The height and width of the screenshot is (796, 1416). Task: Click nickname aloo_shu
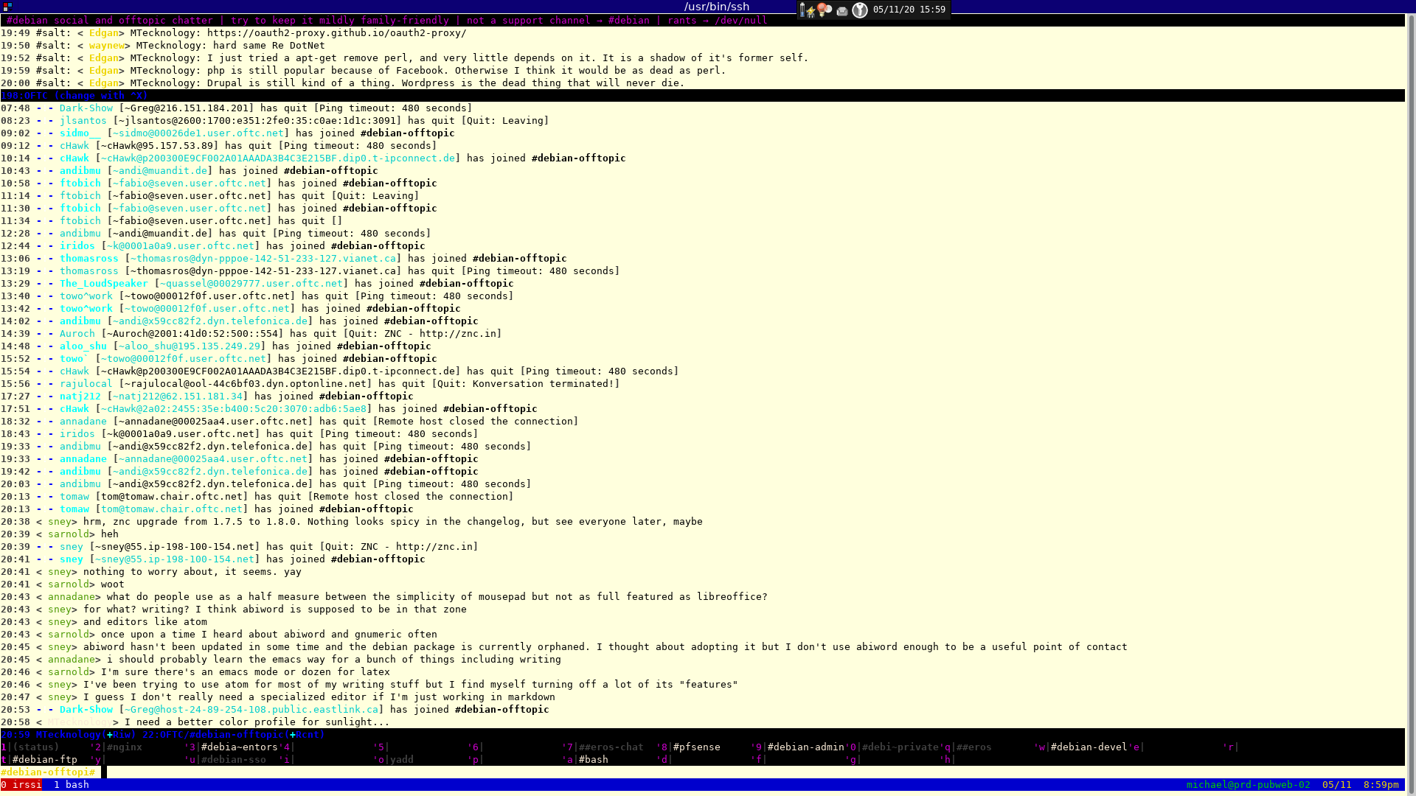[83, 346]
